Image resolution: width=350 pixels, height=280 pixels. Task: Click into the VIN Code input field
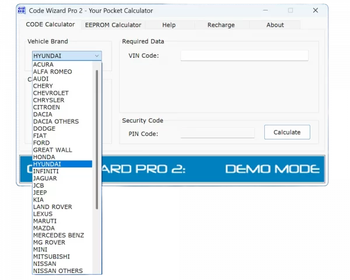244,55
